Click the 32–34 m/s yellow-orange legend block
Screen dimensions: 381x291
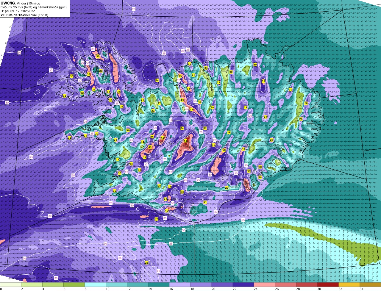[349, 285]
